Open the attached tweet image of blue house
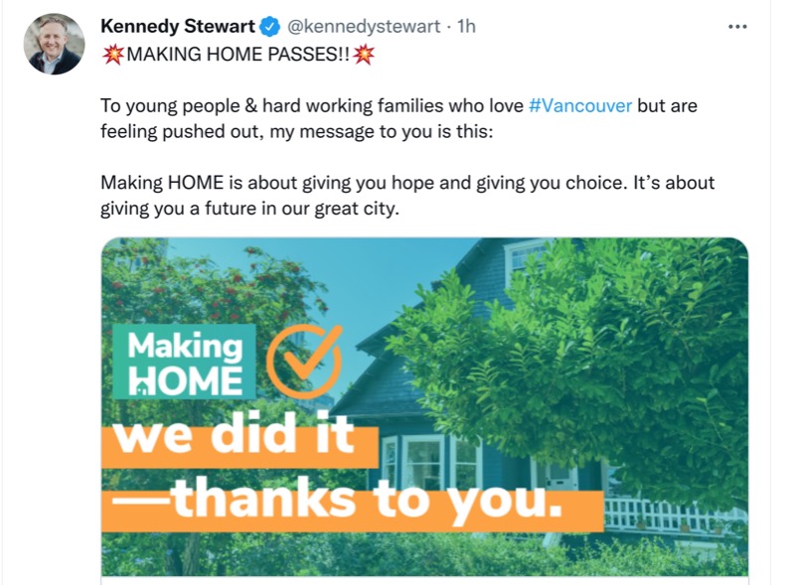Viewport: 795px width, 585px height. [425, 406]
